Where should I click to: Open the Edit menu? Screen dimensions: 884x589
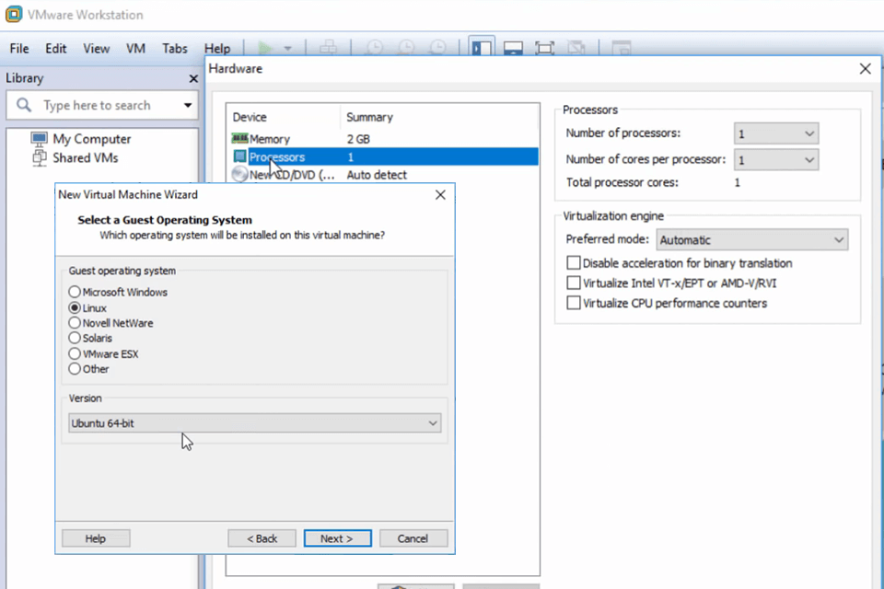[56, 49]
